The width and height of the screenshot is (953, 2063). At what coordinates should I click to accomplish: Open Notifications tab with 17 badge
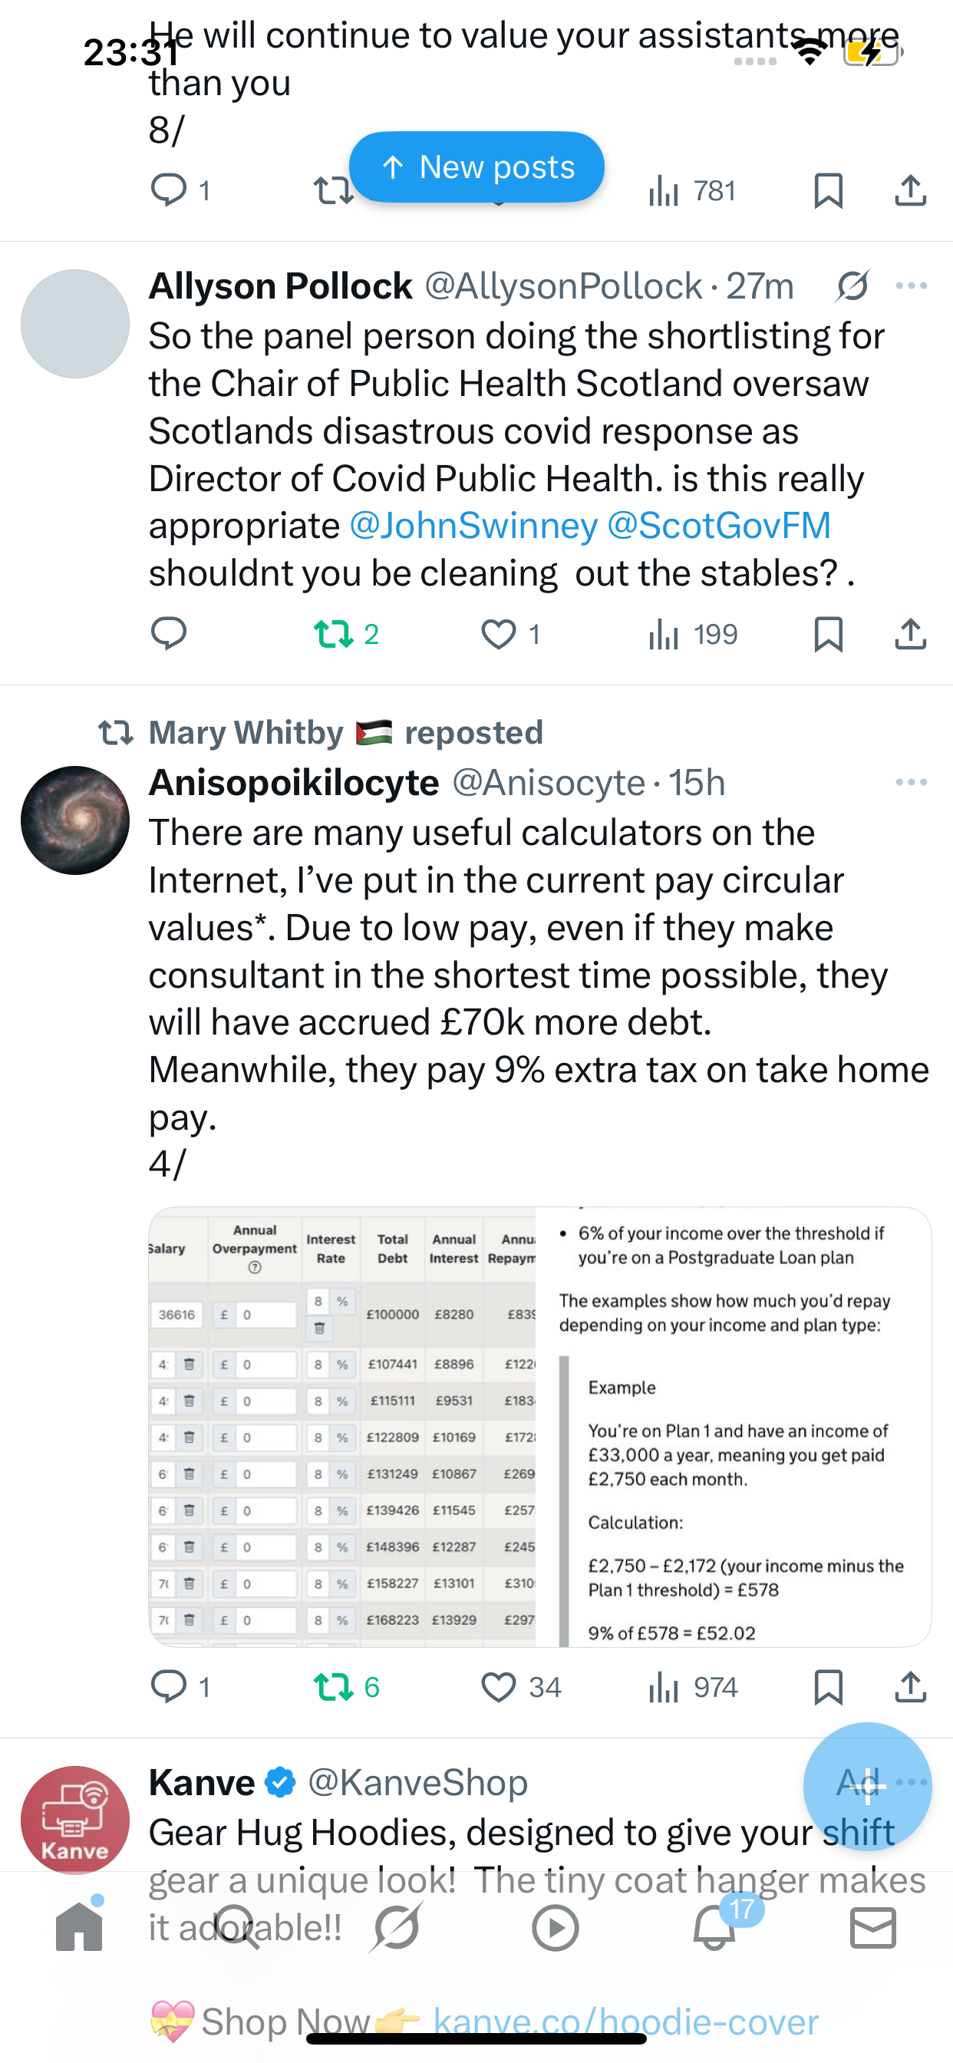click(x=714, y=1927)
